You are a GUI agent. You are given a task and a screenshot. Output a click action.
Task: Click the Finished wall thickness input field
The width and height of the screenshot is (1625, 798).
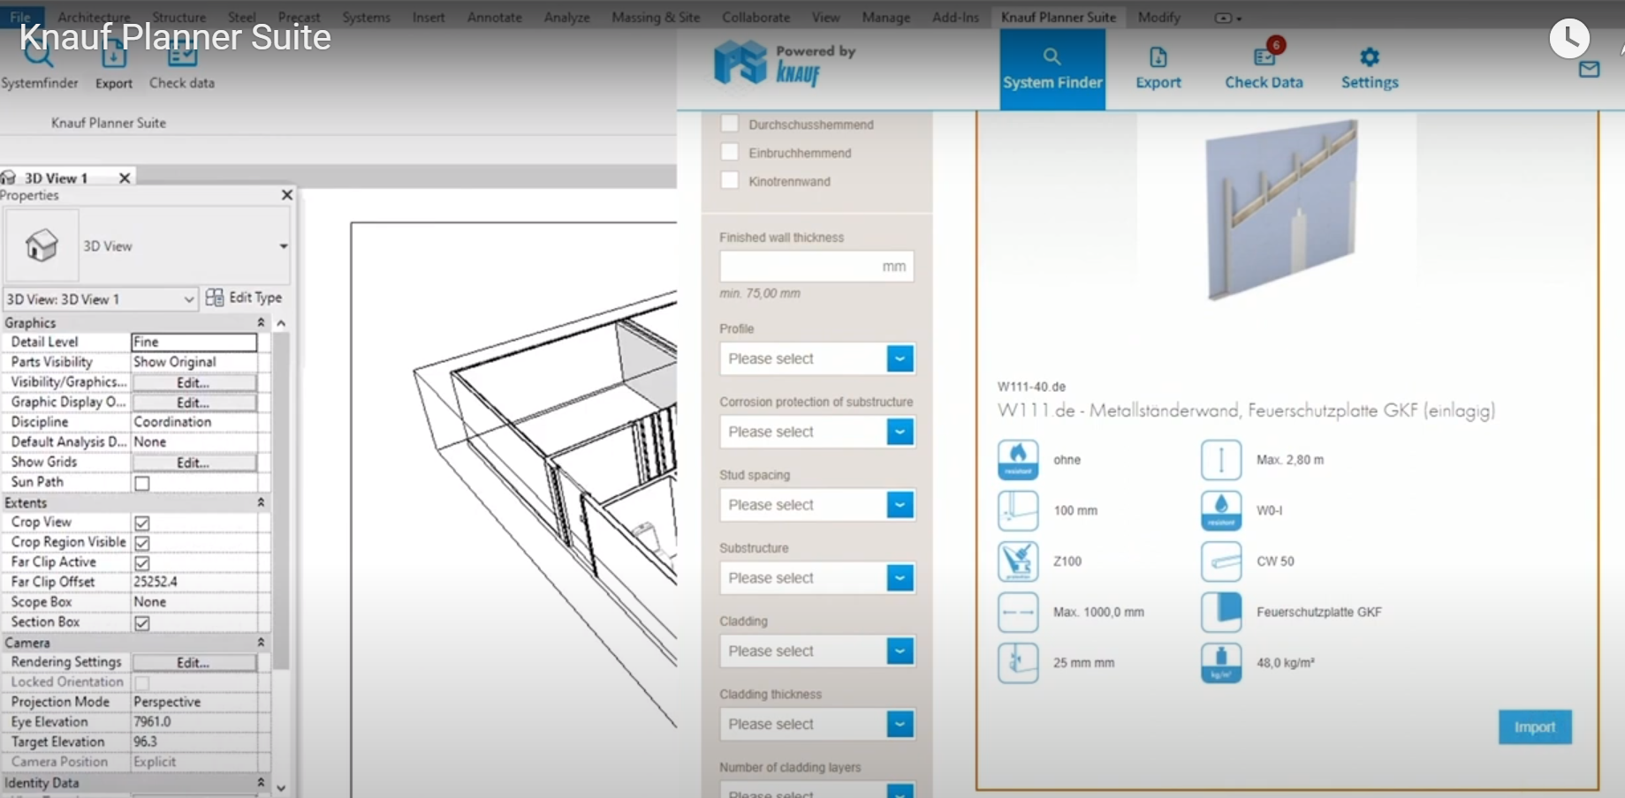(817, 266)
